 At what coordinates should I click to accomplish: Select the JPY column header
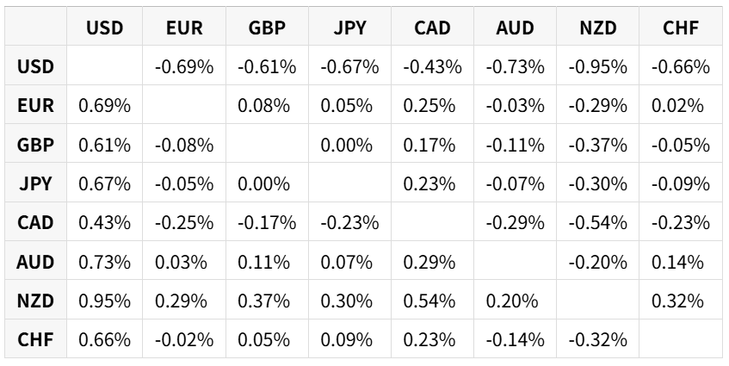point(349,28)
